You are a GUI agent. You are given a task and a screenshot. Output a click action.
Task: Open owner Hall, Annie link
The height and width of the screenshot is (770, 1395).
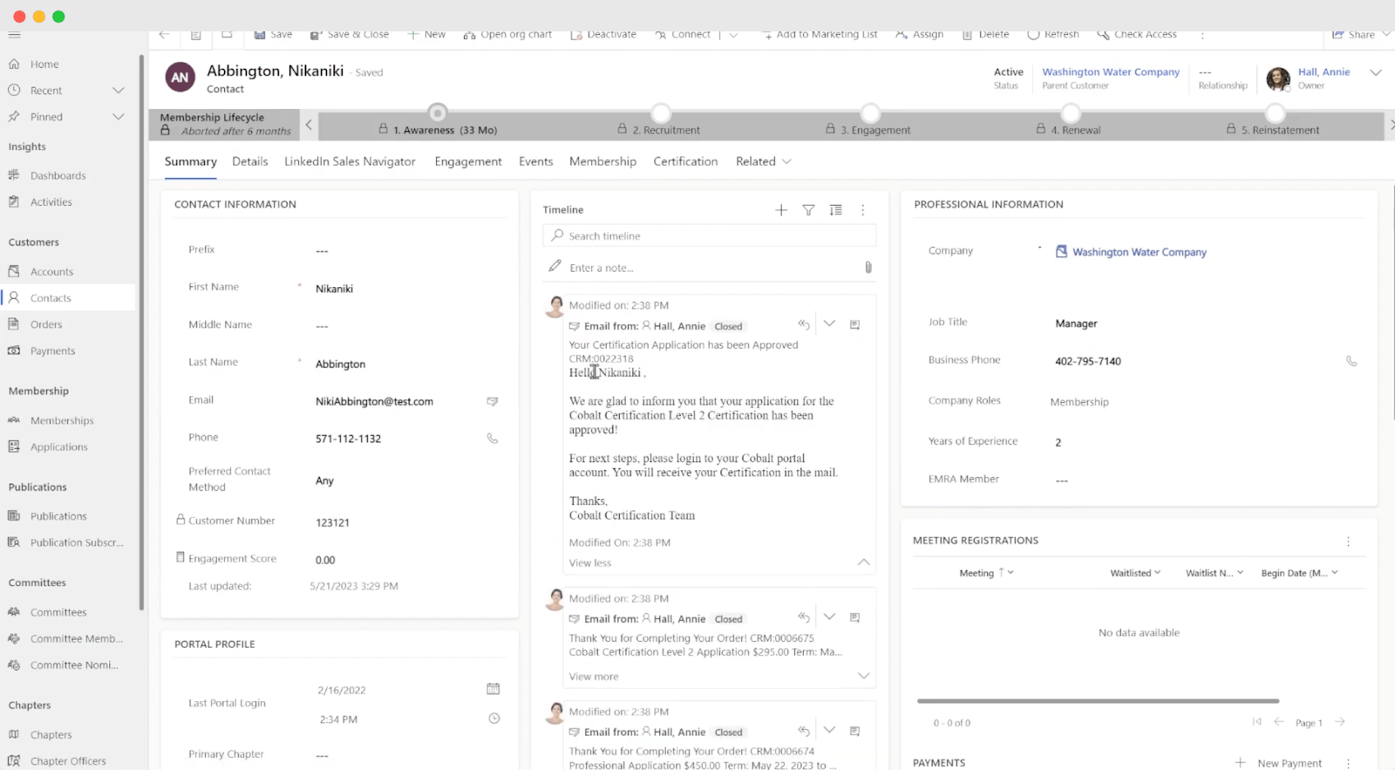point(1324,72)
